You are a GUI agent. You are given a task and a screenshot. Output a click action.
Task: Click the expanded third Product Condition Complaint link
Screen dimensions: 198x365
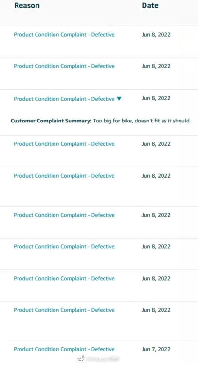(64, 99)
